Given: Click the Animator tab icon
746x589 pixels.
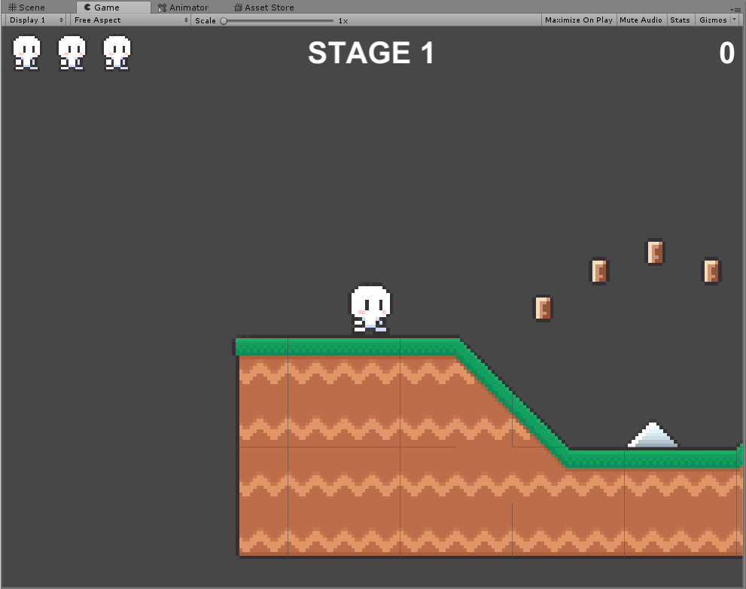Looking at the screenshot, I should click(x=163, y=8).
